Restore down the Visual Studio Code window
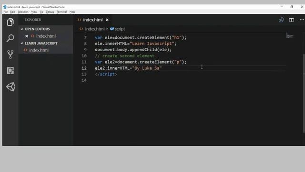 (x=292, y=7)
